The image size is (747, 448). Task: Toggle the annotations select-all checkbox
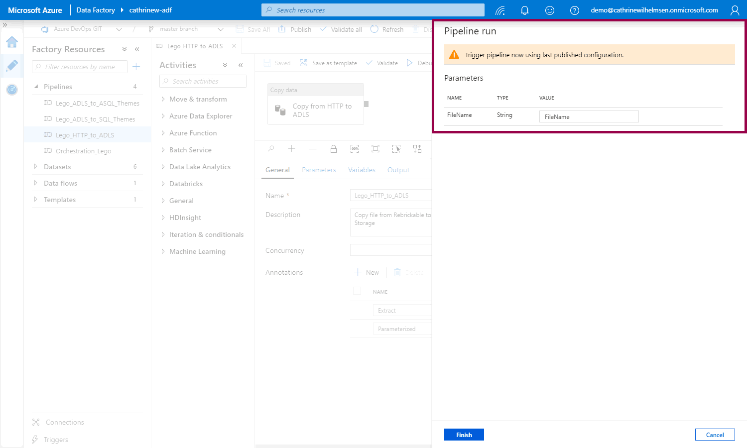(357, 291)
